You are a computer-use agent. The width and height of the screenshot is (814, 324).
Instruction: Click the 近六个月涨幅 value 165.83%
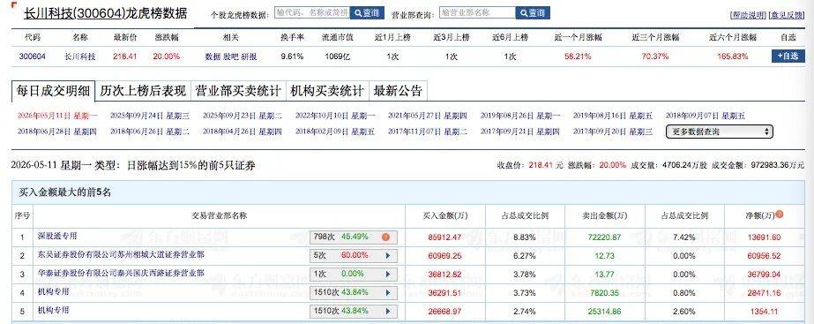[x=733, y=57]
